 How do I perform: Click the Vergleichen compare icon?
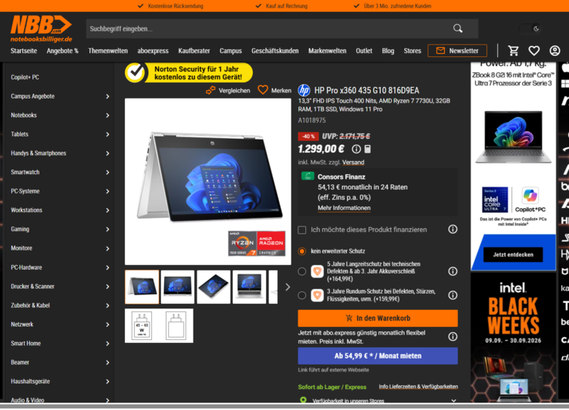tap(210, 90)
